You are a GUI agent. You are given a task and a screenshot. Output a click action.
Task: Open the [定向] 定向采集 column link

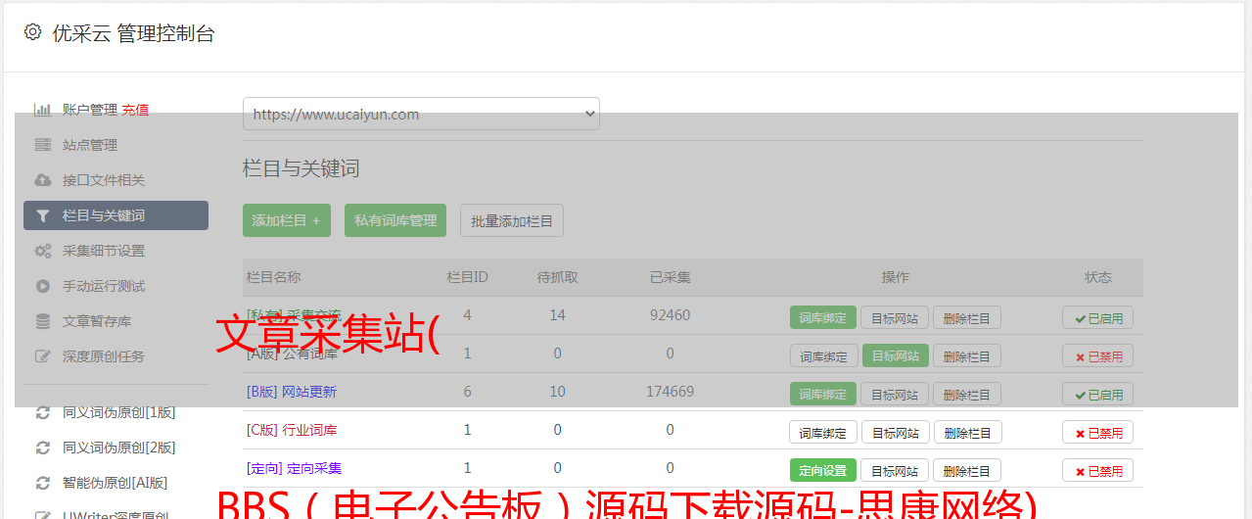(295, 468)
